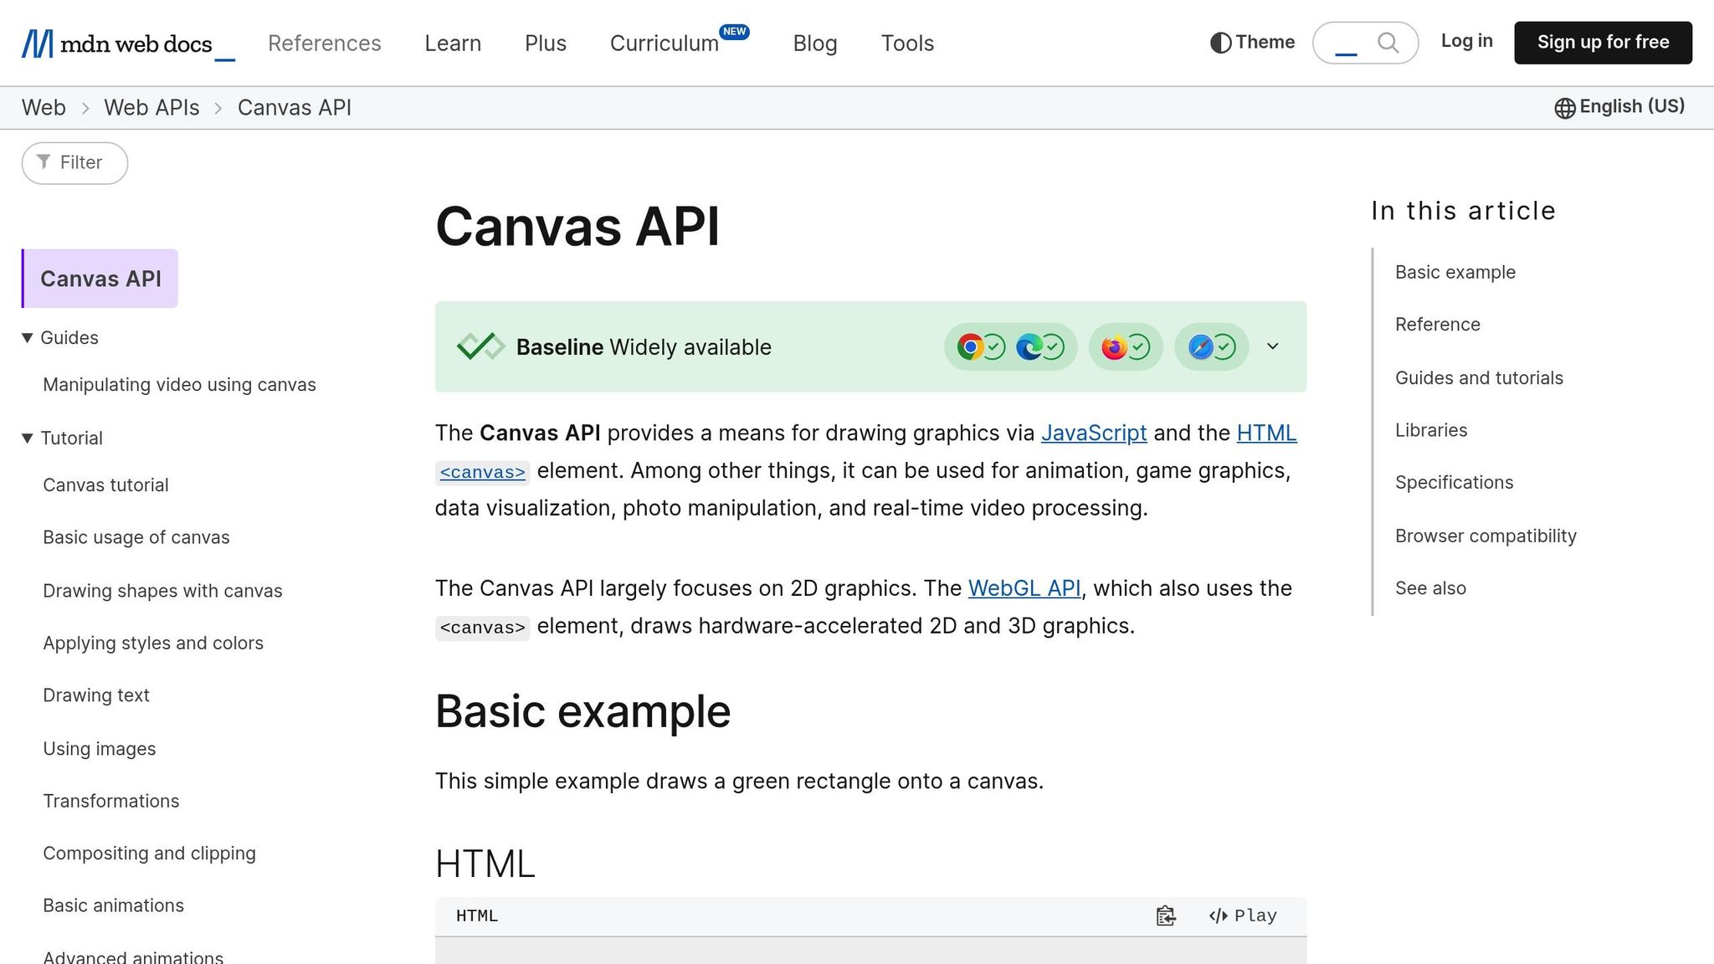Open the References menu
1714x964 pixels.
pos(325,44)
